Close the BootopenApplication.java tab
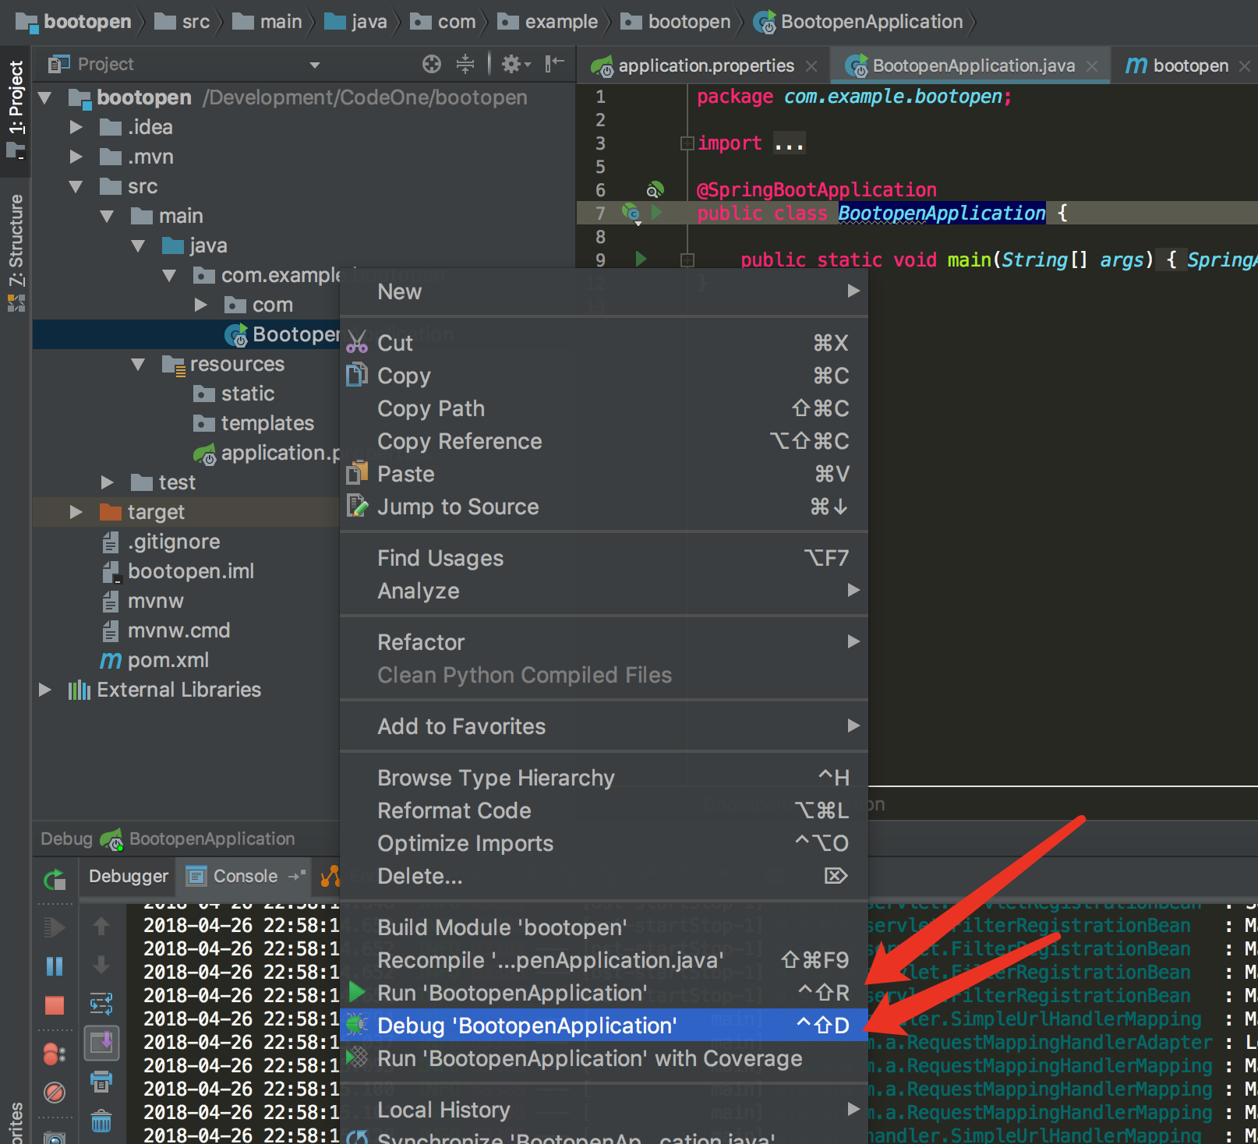 click(1092, 66)
